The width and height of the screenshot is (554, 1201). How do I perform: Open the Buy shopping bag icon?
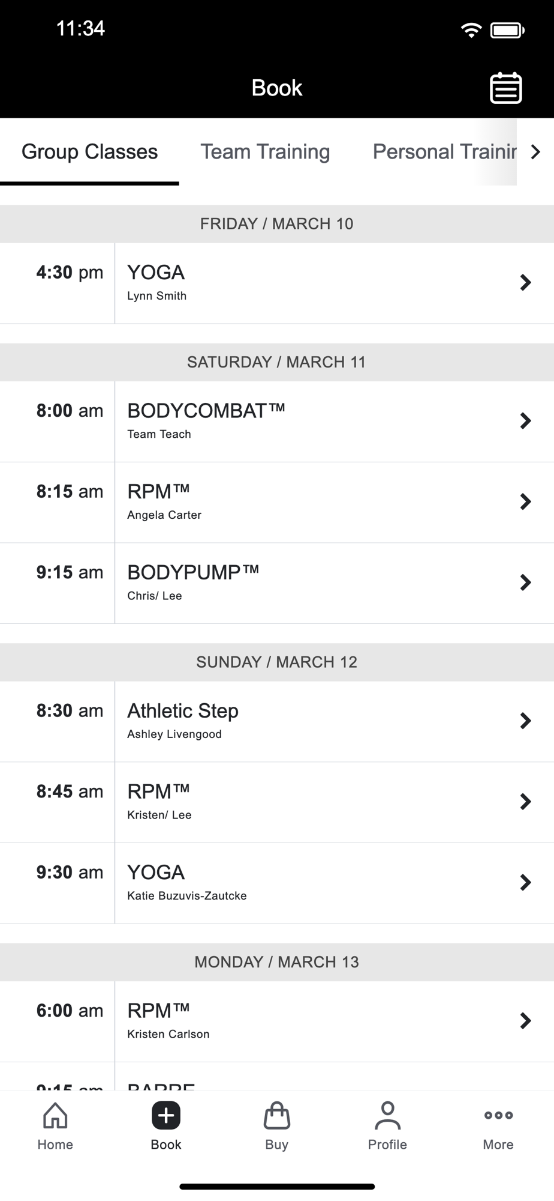click(276, 1116)
